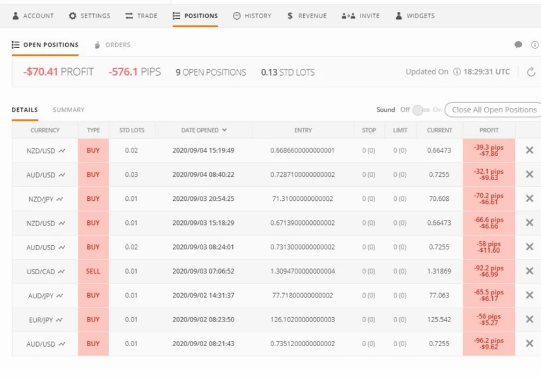Click the -96.2 pips profit cell
The height and width of the screenshot is (379, 541).
tap(489, 344)
